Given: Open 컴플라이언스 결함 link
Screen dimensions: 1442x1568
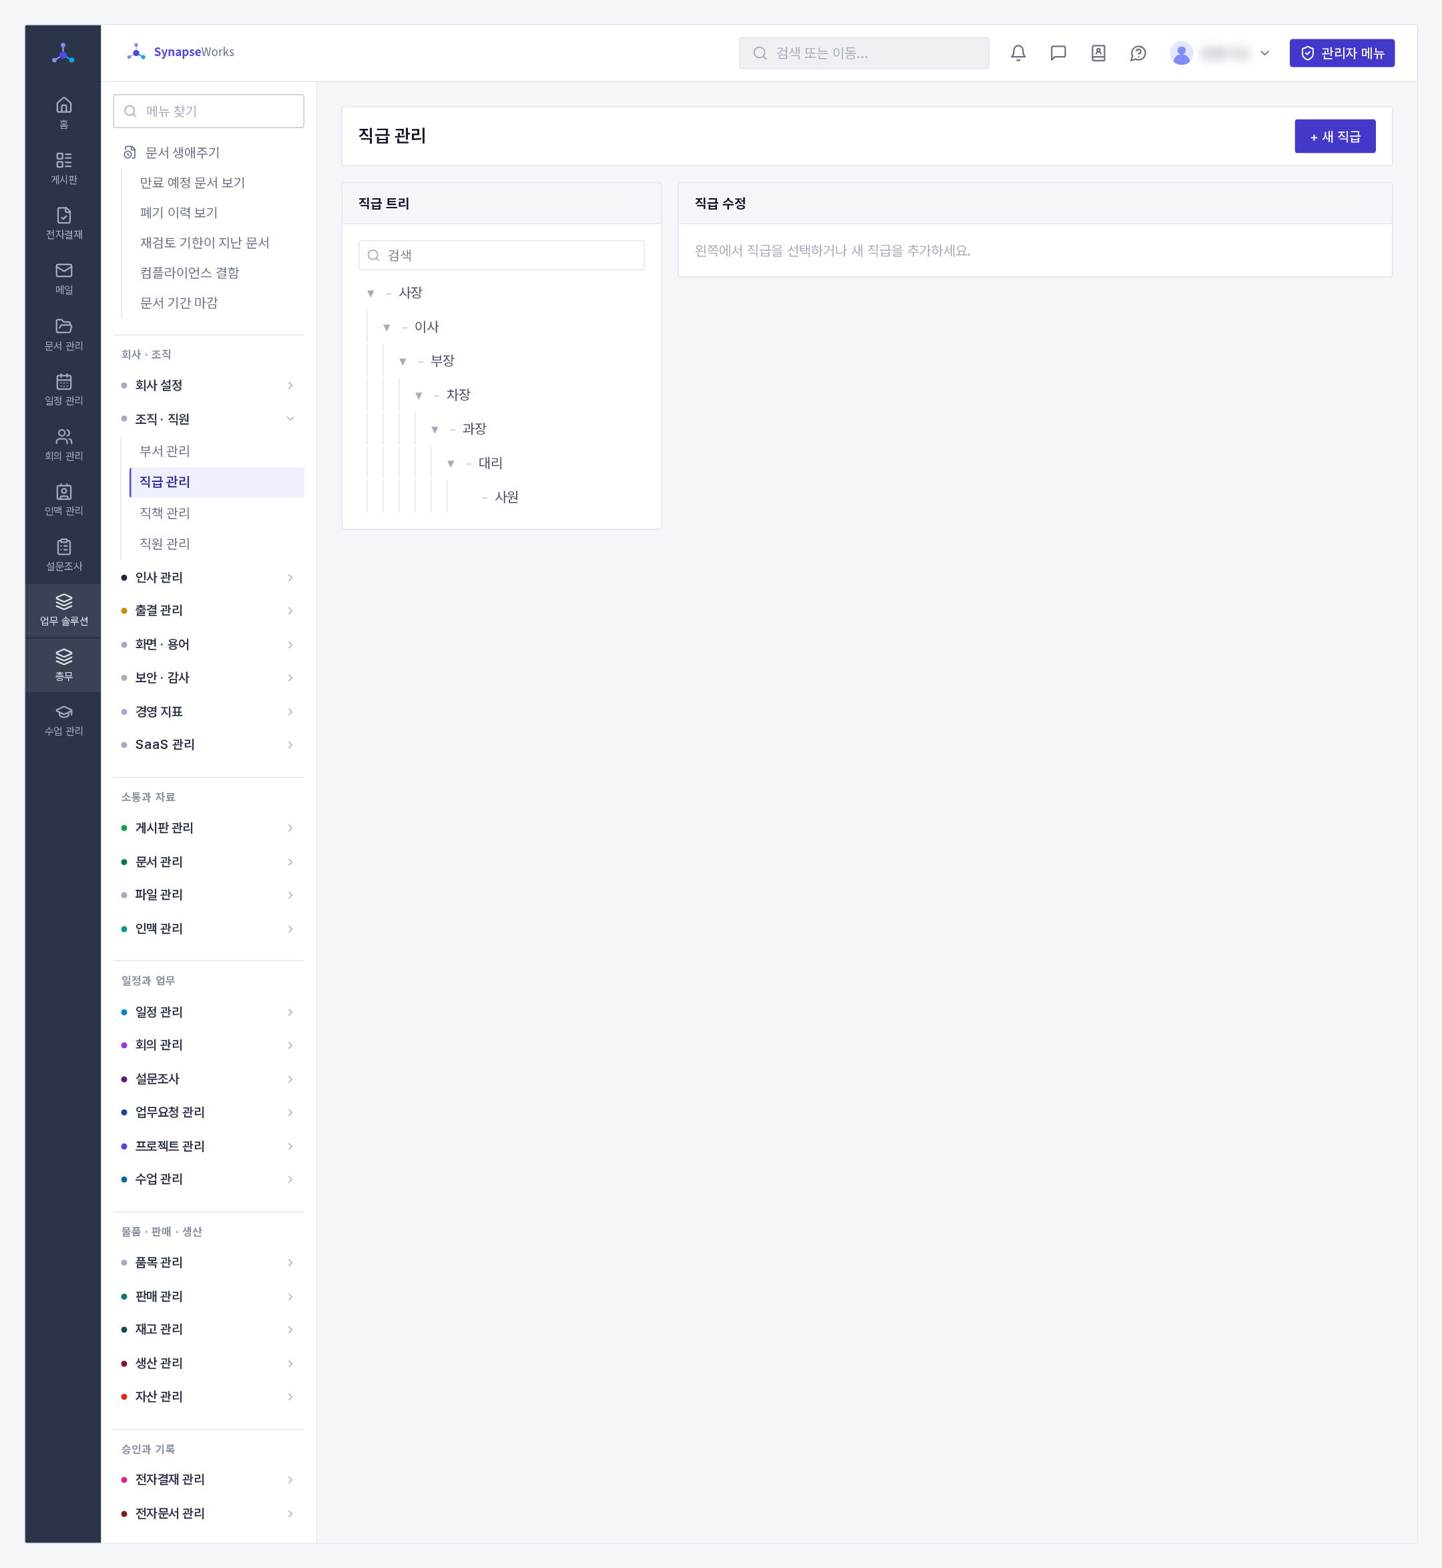Looking at the screenshot, I should (x=189, y=273).
